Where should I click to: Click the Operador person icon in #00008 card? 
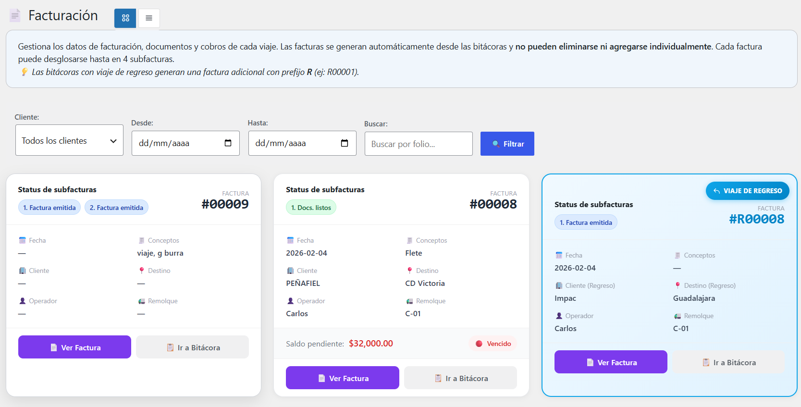tap(290, 301)
